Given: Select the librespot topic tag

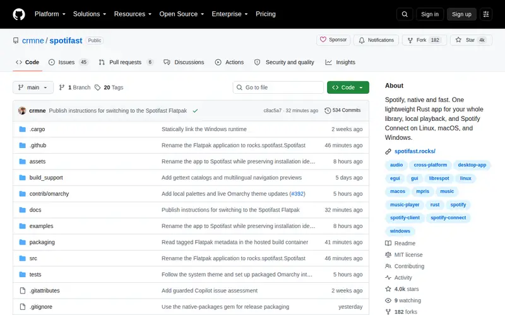Looking at the screenshot, I should click(x=439, y=178).
